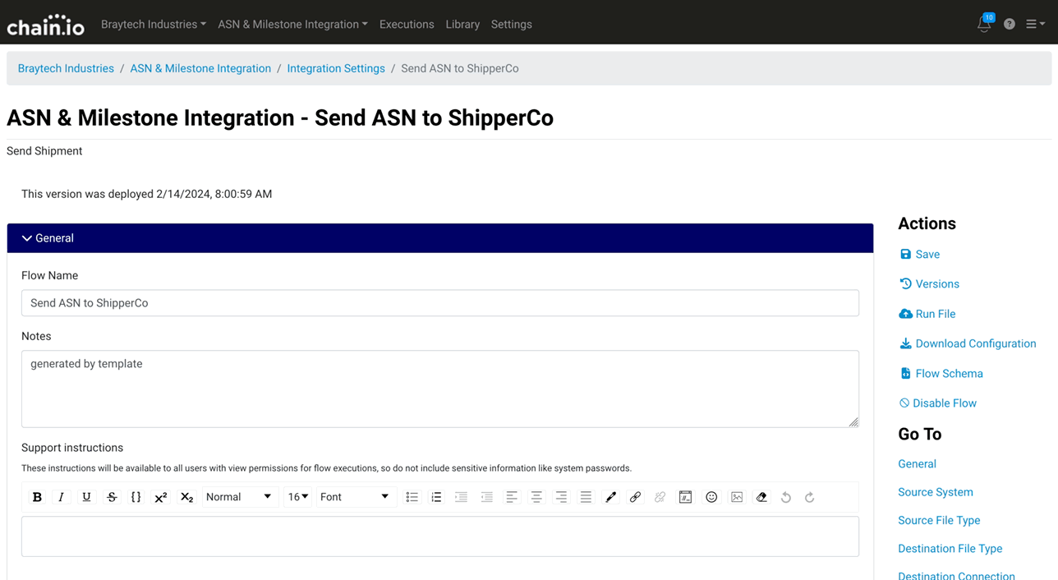Jump to General in Go To
Screen dimensions: 1058x580
point(917,464)
